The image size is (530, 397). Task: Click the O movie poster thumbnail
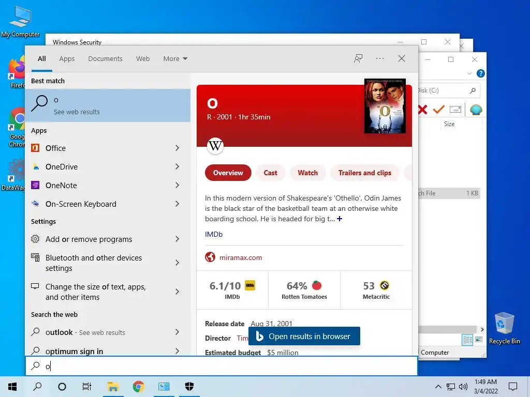coord(385,106)
